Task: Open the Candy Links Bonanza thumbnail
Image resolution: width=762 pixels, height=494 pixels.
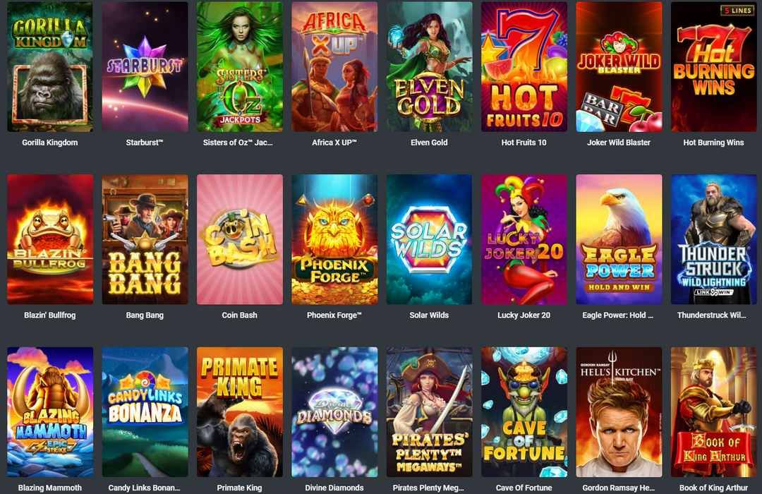Action: click(145, 412)
